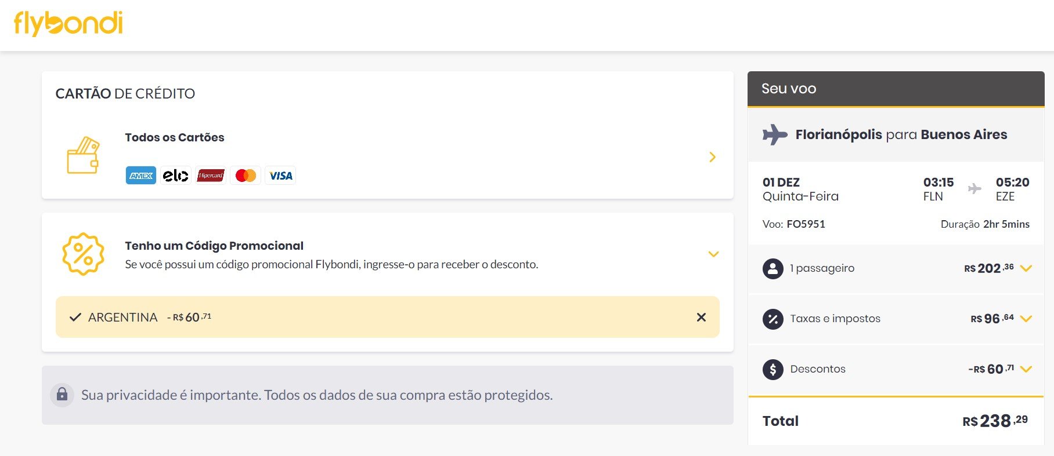This screenshot has height=456, width=1054.
Task: Click the Todos os Cartões label
Action: click(175, 137)
